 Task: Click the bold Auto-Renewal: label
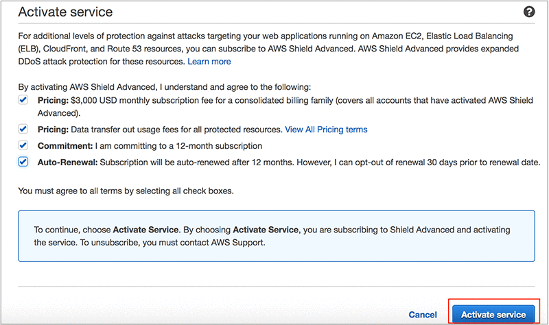tap(67, 162)
